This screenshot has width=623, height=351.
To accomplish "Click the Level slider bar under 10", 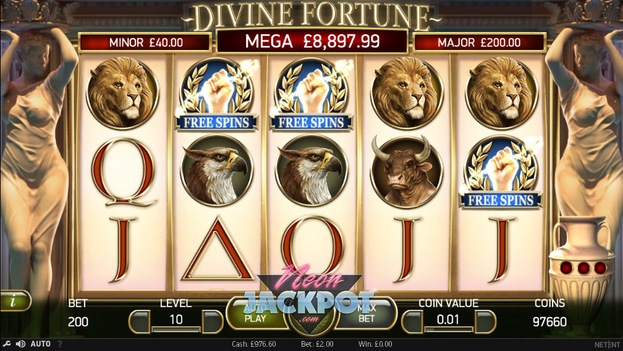I will [176, 329].
